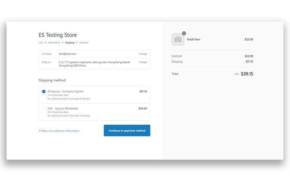Click the $30.92 DHL price
290x181 pixels.
pyautogui.click(x=142, y=108)
